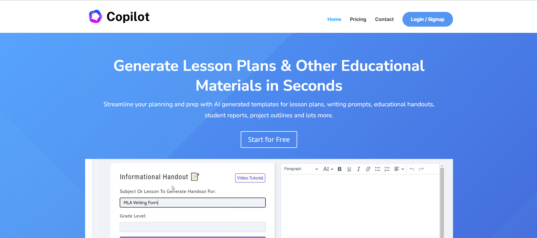Focus the Subject Or Lesson input field
The width and height of the screenshot is (537, 238).
pos(193,203)
